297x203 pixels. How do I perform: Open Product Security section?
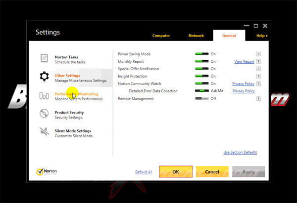tap(69, 115)
